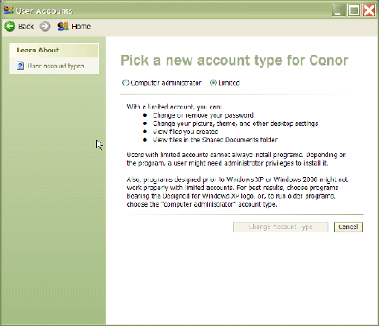Click the Learn About panel header
The height and width of the screenshot is (326, 379).
tap(54, 51)
